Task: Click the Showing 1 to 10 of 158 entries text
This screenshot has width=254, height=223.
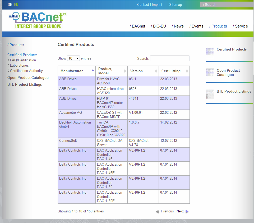Action: [x=81, y=211]
